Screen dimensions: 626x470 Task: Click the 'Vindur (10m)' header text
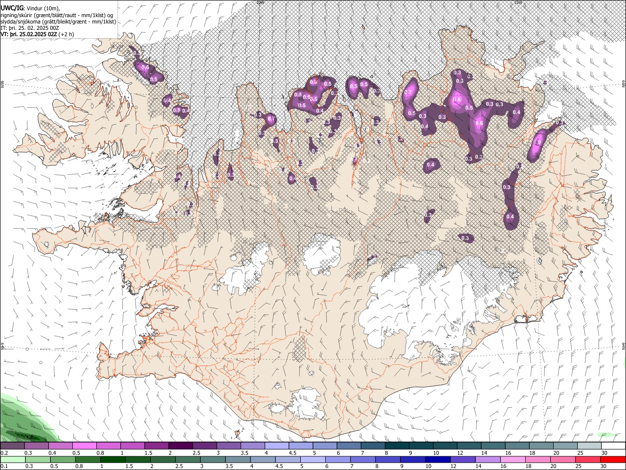click(x=43, y=7)
